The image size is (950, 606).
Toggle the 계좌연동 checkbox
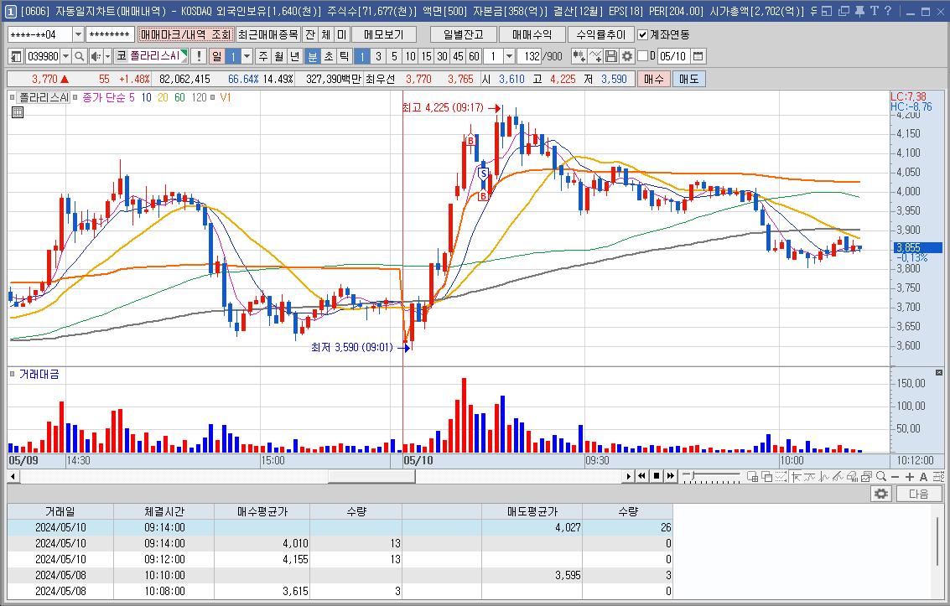tap(643, 34)
